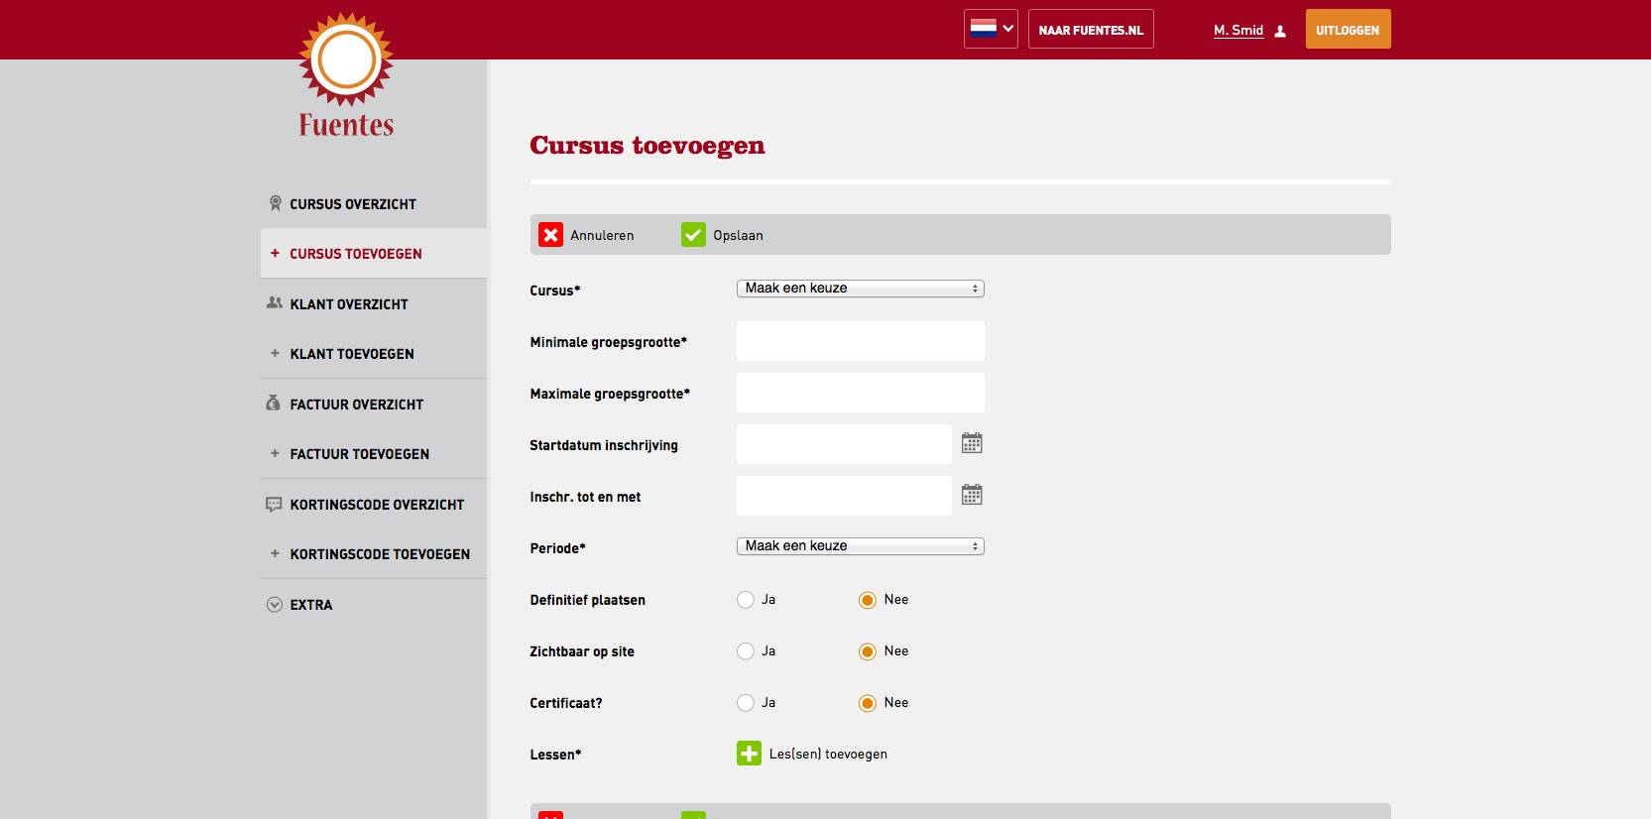
Task: Click the user profile icon beside M. Smid
Action: tap(1280, 31)
